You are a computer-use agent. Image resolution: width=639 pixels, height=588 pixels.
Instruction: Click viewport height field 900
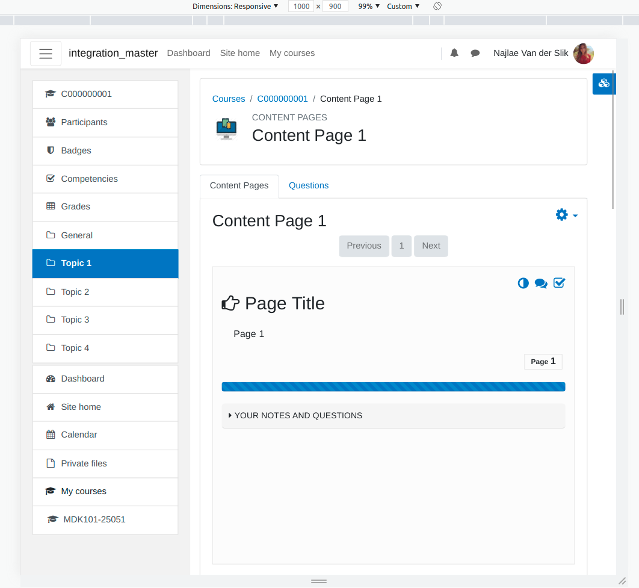[335, 7]
